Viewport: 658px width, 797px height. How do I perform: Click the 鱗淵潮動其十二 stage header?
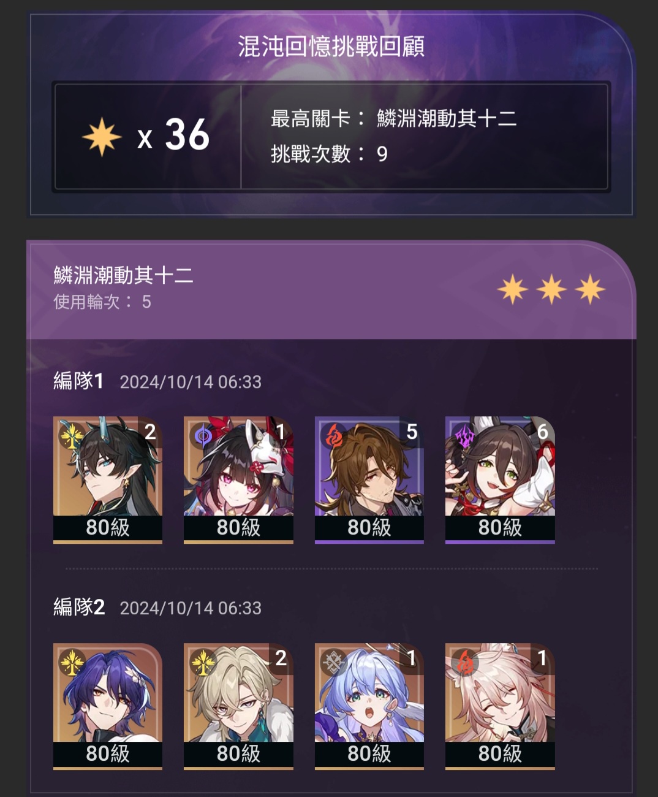[123, 275]
